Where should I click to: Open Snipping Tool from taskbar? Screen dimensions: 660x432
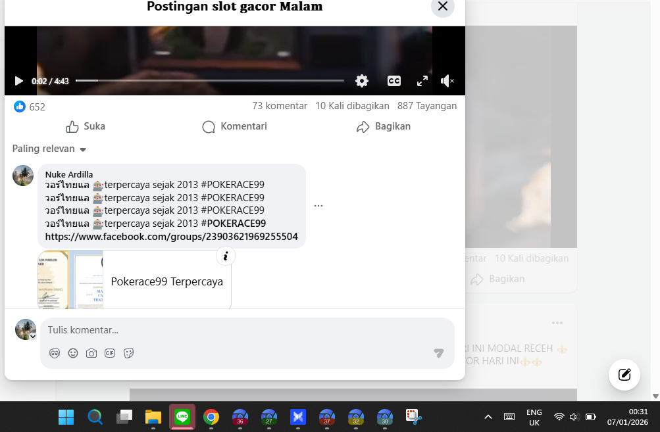[x=414, y=417]
